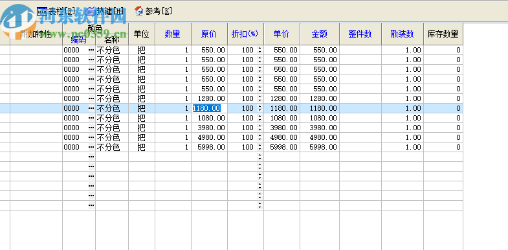Screen dimensions: 508x250
Task: Click the 名称 column header
Action: click(x=112, y=40)
